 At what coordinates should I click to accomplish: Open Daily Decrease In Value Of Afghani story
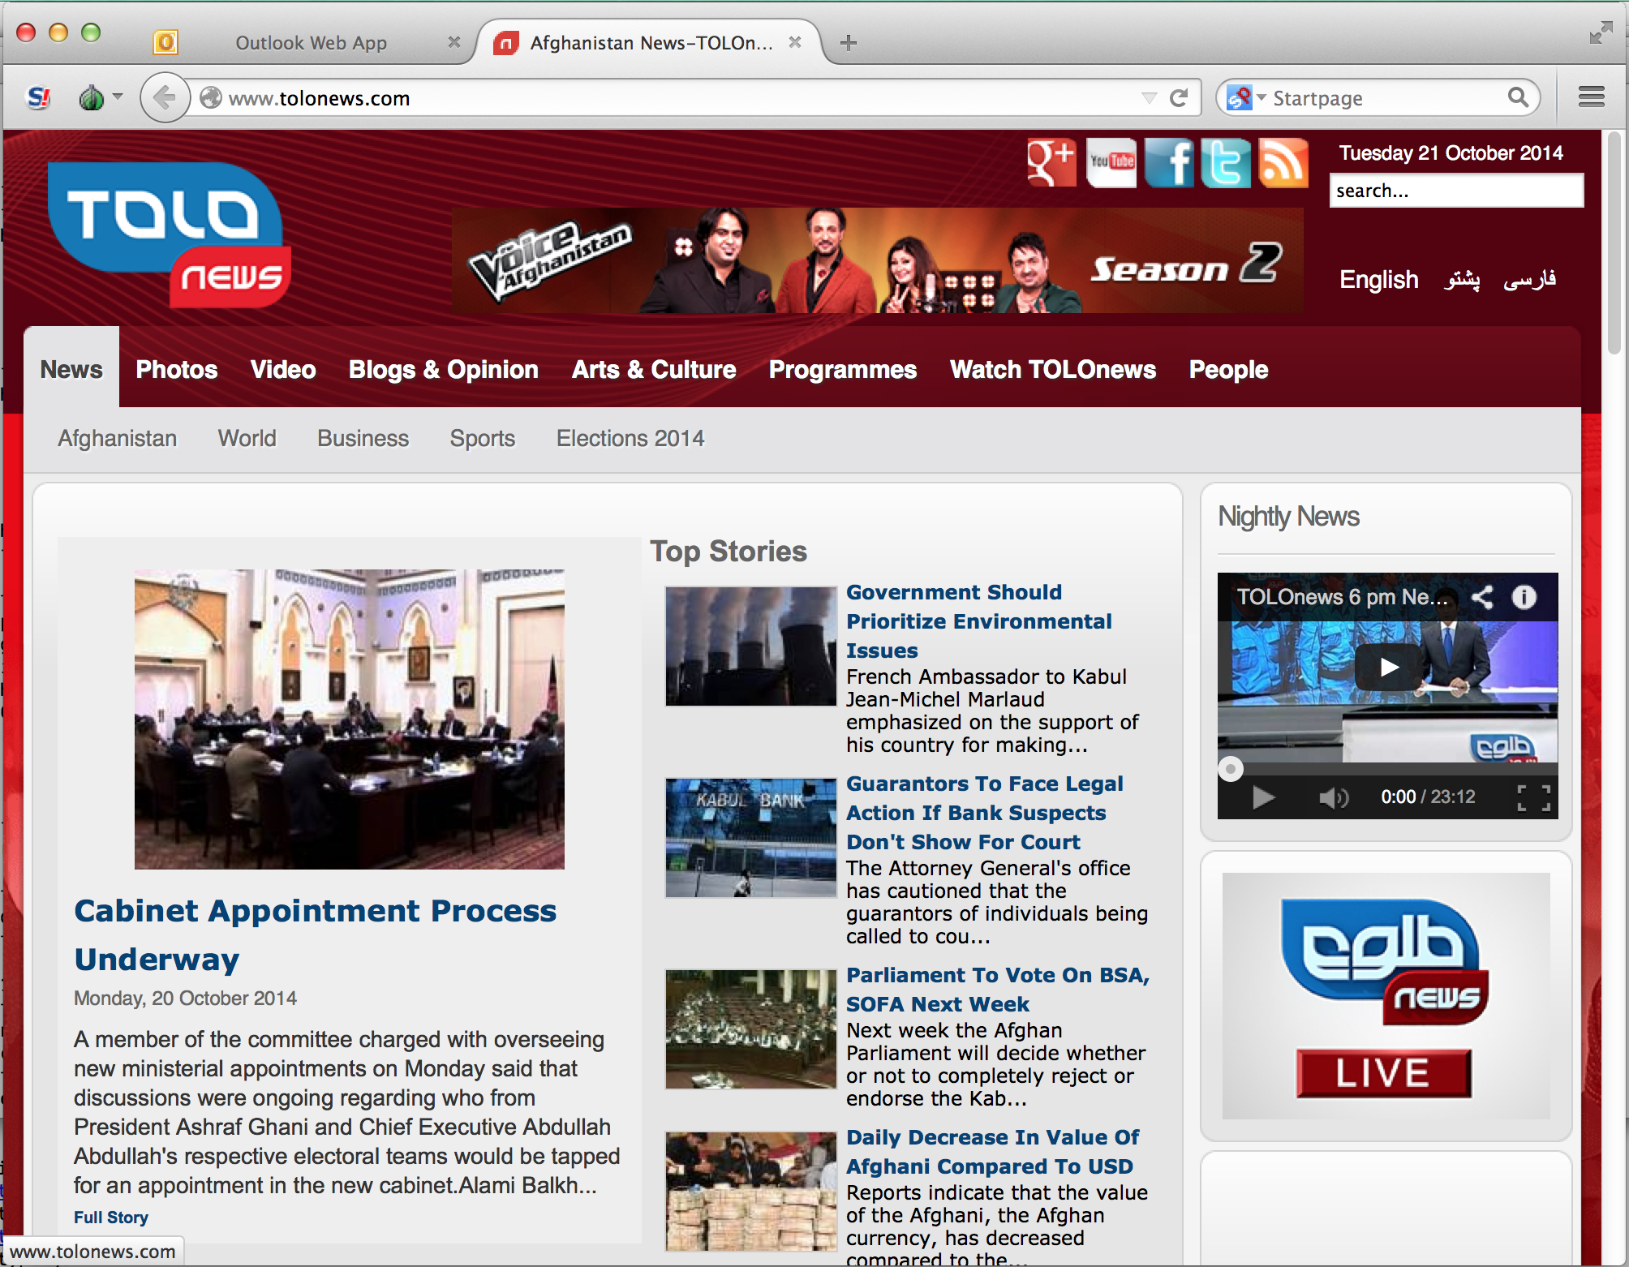click(992, 1152)
